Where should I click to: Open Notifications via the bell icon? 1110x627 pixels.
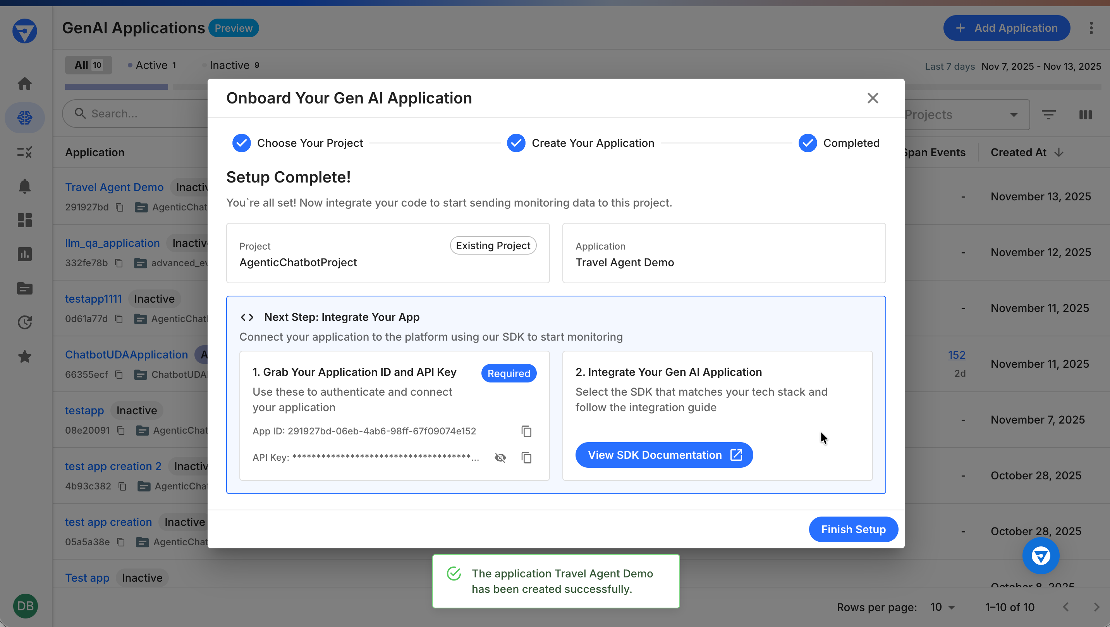[x=24, y=186]
